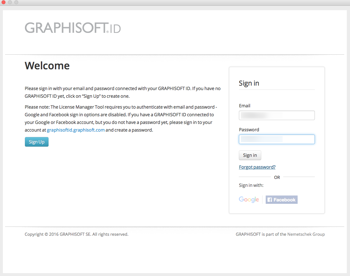Open the Forgot password? link

point(257,167)
